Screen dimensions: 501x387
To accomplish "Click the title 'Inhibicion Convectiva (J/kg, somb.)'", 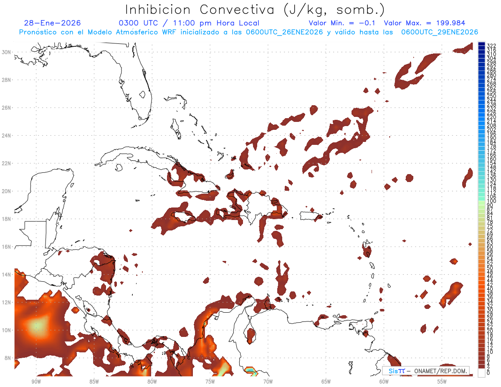I will [255, 10].
